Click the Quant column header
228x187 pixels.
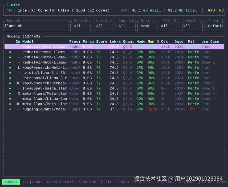129,42
